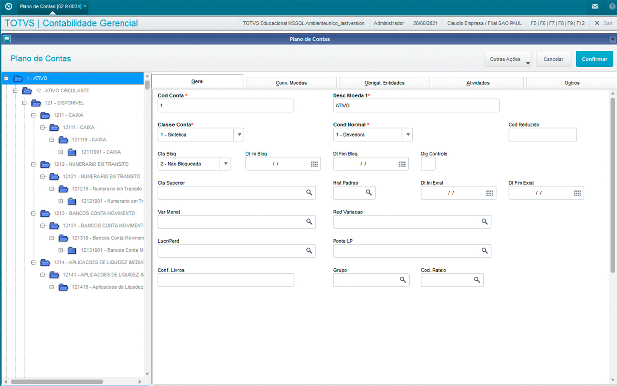Click search magnifier in Ponte LP field
617x386 pixels.
coord(485,251)
